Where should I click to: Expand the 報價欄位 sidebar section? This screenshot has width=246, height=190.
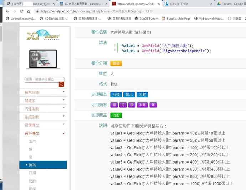pos(43,125)
